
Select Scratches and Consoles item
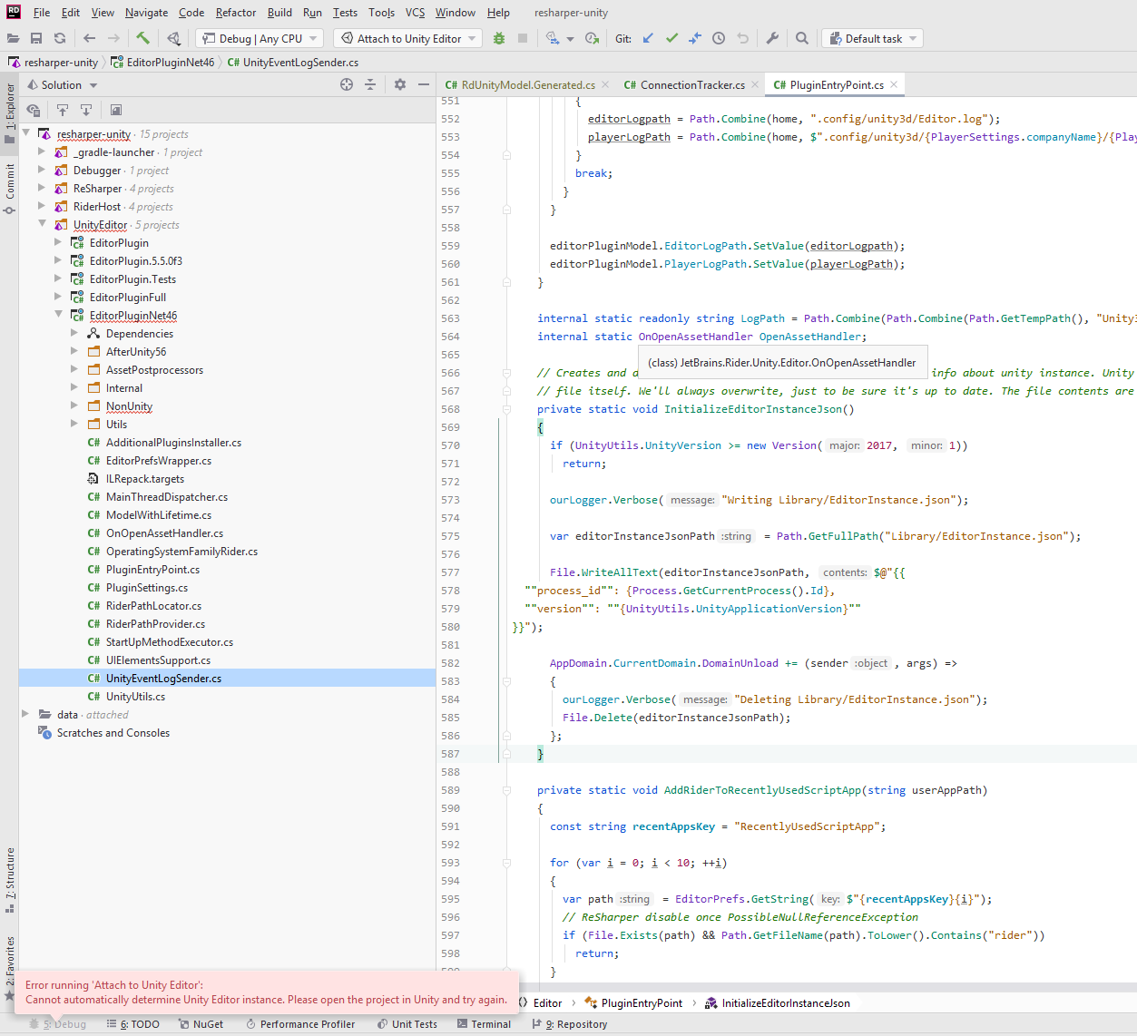[113, 733]
